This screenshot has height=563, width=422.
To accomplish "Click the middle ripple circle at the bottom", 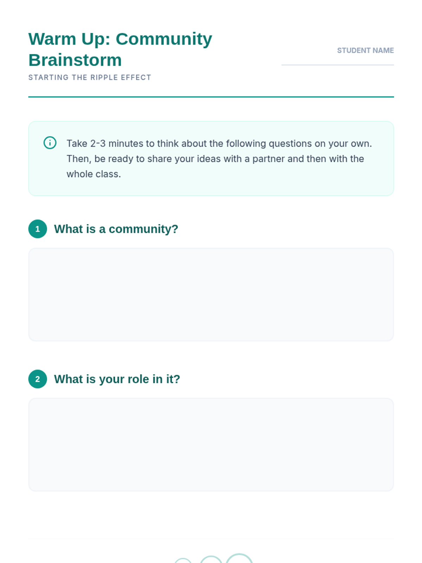I will tap(211, 559).
